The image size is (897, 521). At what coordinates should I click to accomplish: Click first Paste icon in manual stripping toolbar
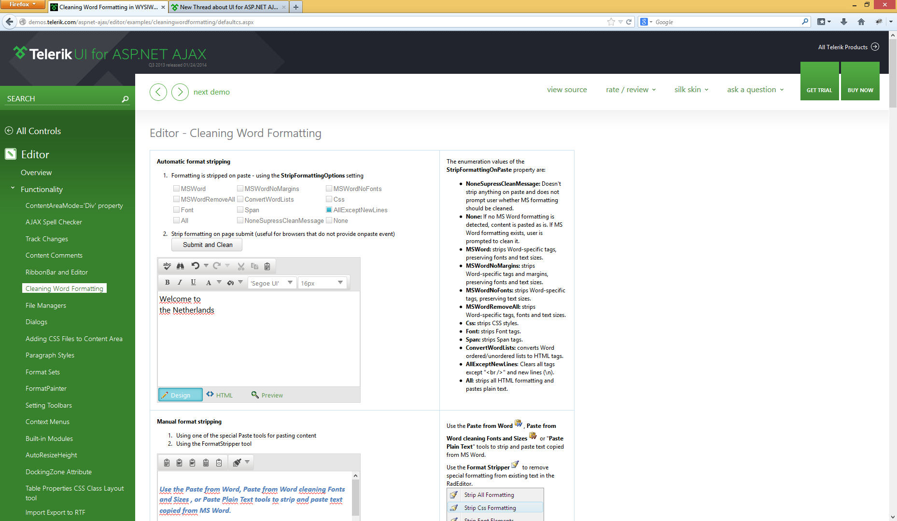click(x=167, y=463)
